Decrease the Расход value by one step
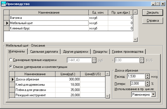Screen dimensions: 167x109 tap(147, 78)
